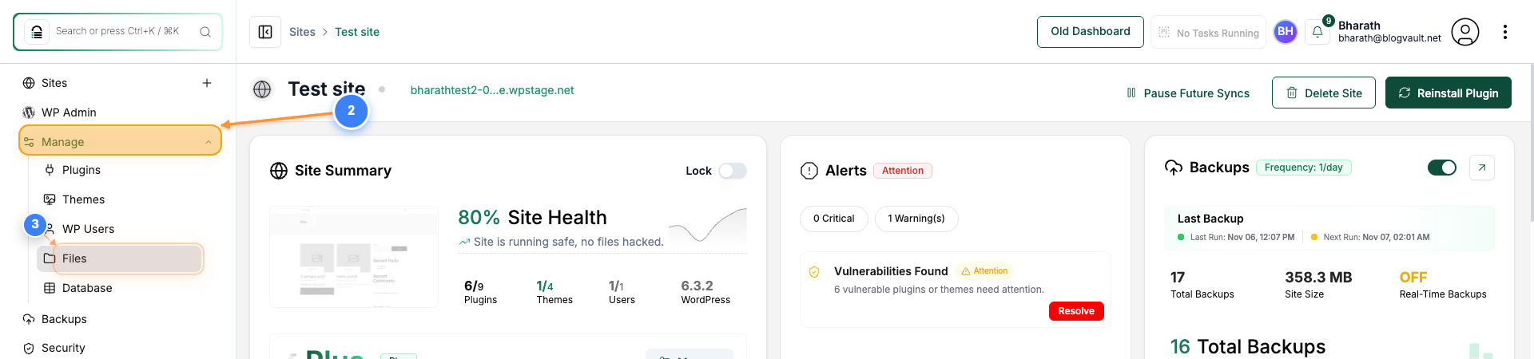Open the Old Dashboard
Image resolution: width=1534 pixels, height=359 pixels.
coord(1091,32)
